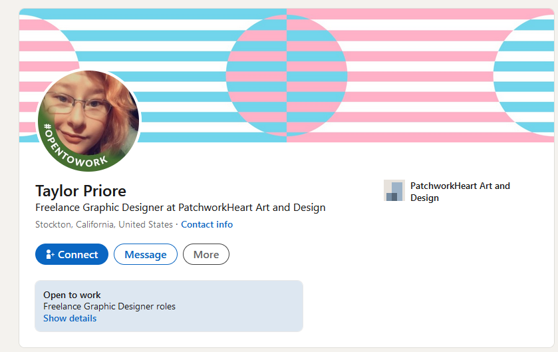Open PatchworkHeart Art and Design company link

[460, 192]
